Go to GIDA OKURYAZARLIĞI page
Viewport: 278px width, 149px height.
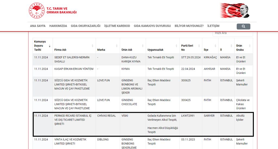click(86, 26)
